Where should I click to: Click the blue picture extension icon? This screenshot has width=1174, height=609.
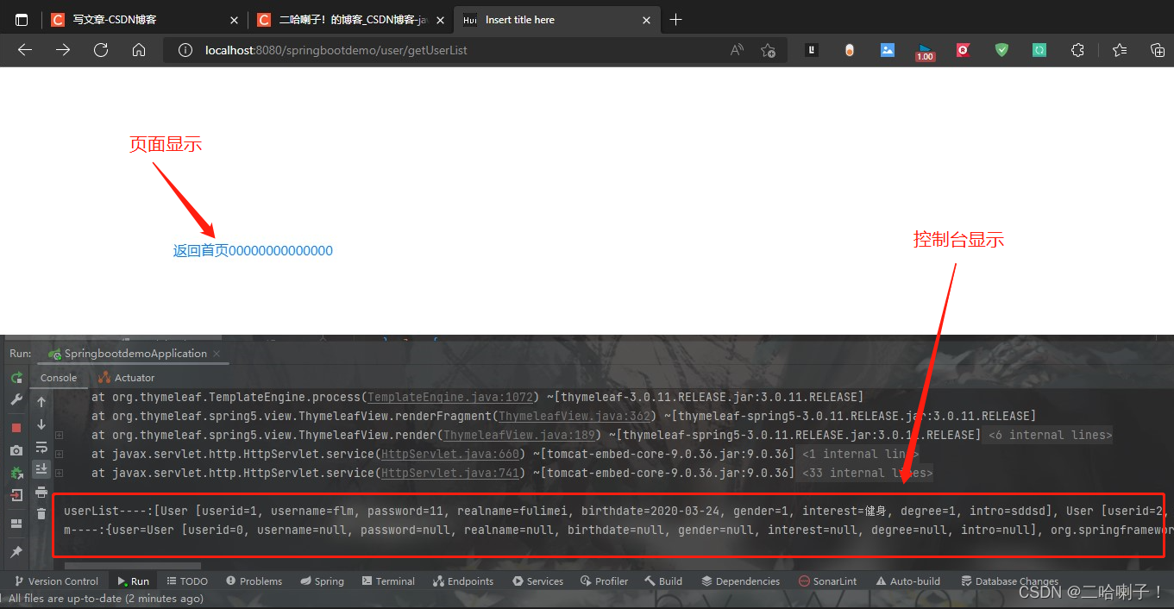(x=888, y=50)
